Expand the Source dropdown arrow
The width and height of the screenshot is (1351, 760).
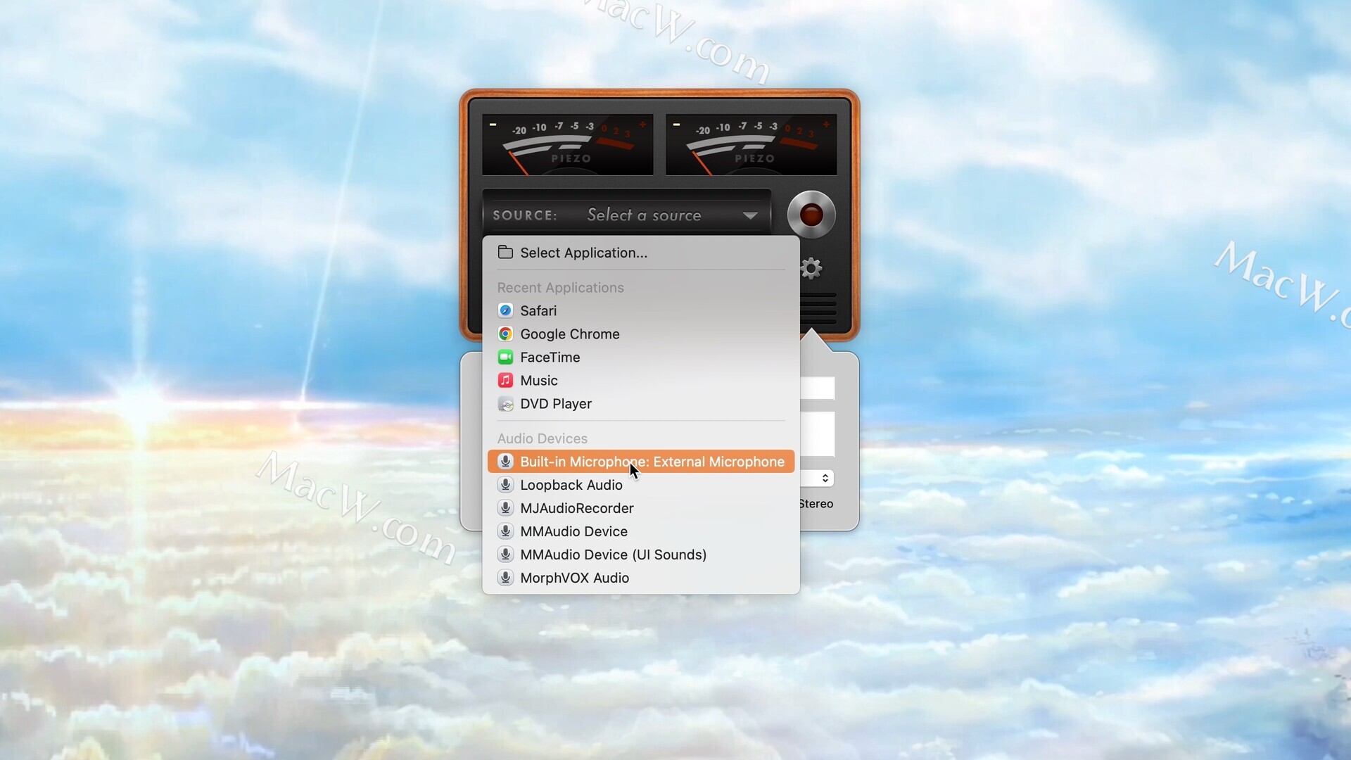tap(750, 215)
